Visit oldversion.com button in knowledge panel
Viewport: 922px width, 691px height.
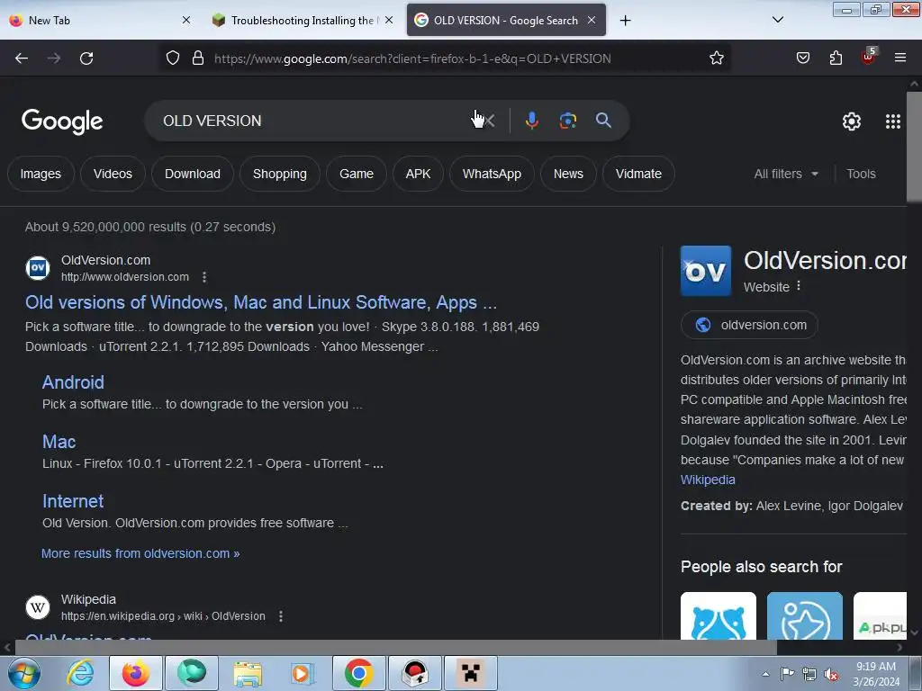[749, 325]
